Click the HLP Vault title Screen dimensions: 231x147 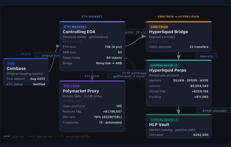pos(159,125)
